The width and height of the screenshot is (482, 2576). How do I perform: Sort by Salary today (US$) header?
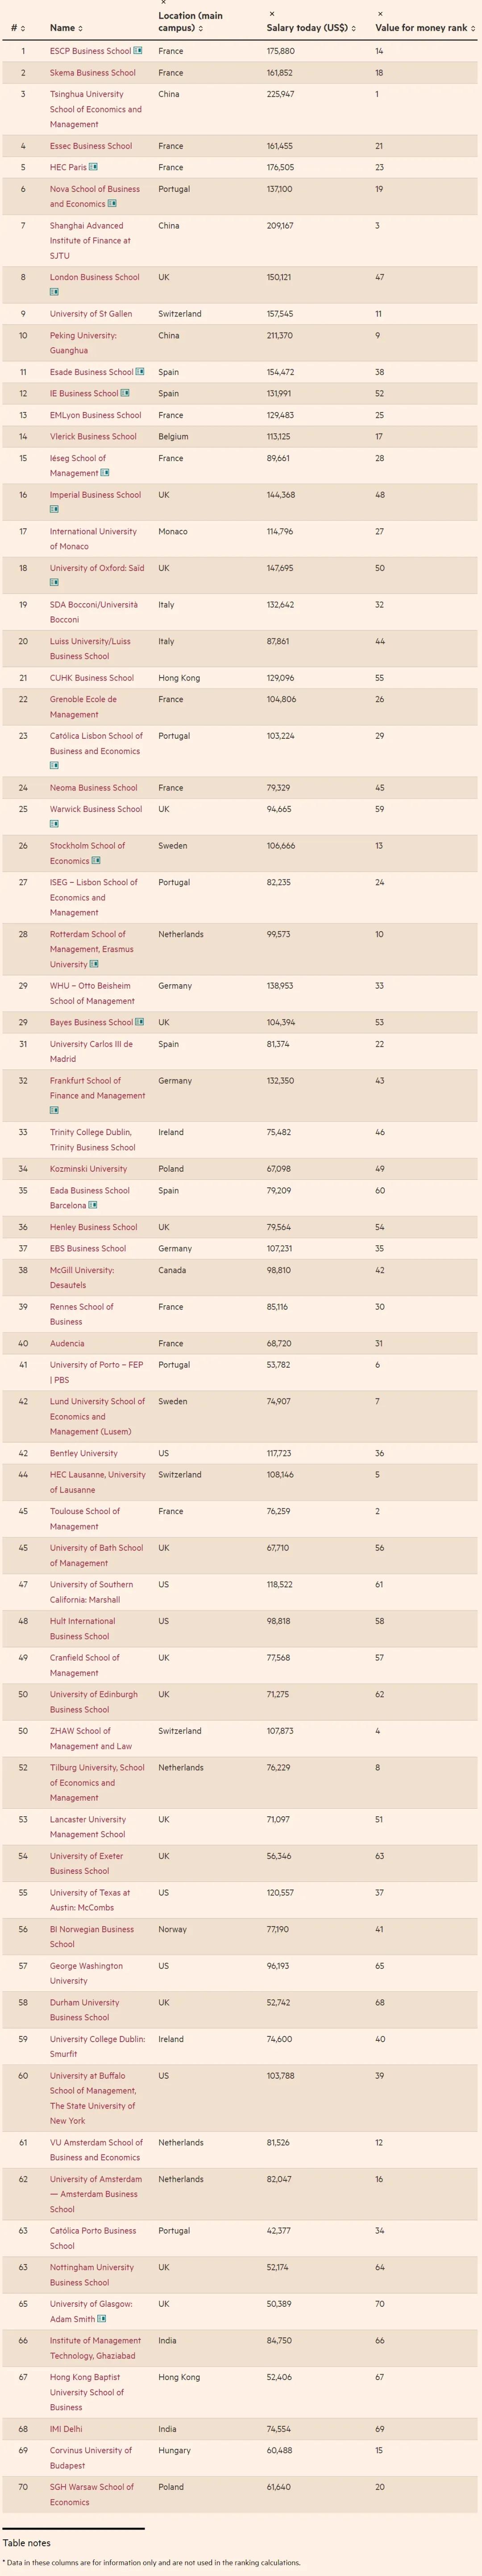click(311, 28)
